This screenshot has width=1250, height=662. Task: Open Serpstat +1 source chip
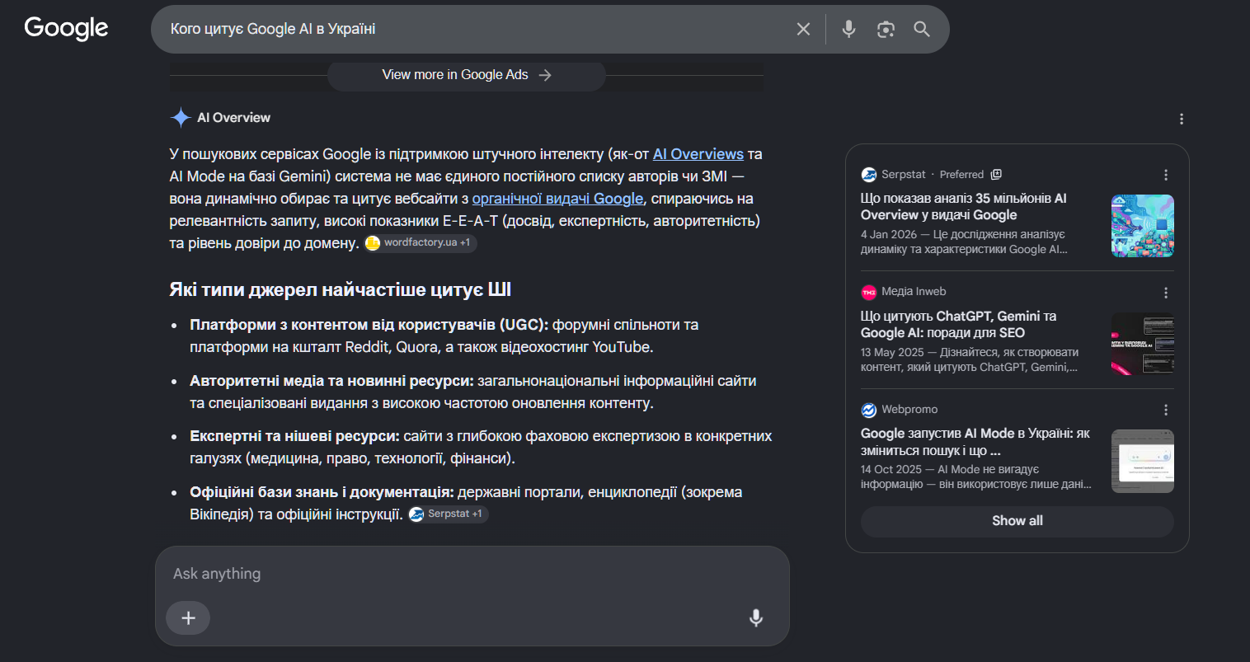coord(449,514)
